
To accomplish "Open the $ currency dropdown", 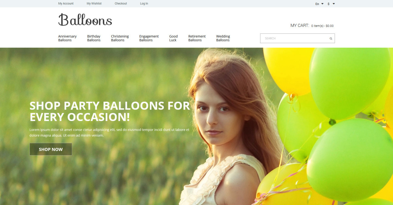I will (331, 4).
